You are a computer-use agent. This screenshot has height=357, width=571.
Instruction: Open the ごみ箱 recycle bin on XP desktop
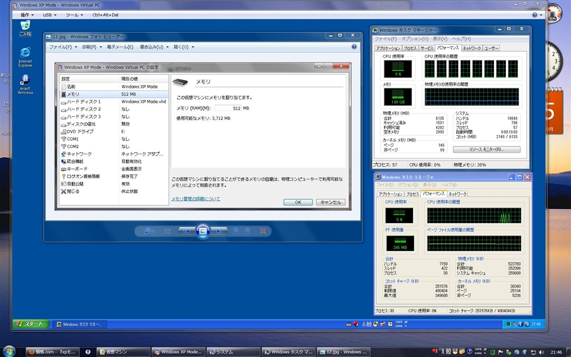pos(25,28)
